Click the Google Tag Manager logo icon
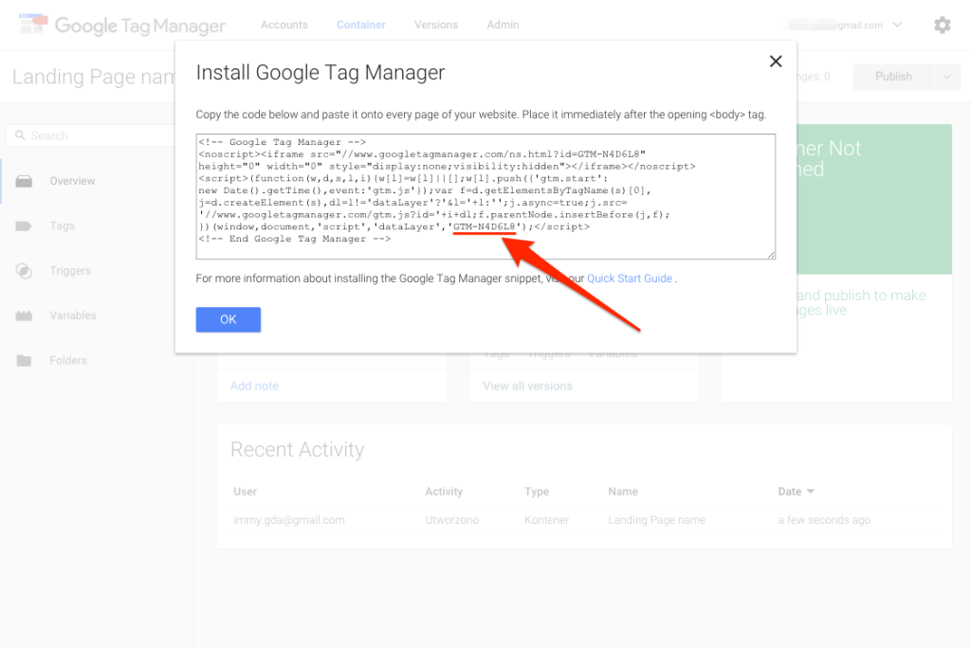971x648 pixels. pyautogui.click(x=33, y=24)
